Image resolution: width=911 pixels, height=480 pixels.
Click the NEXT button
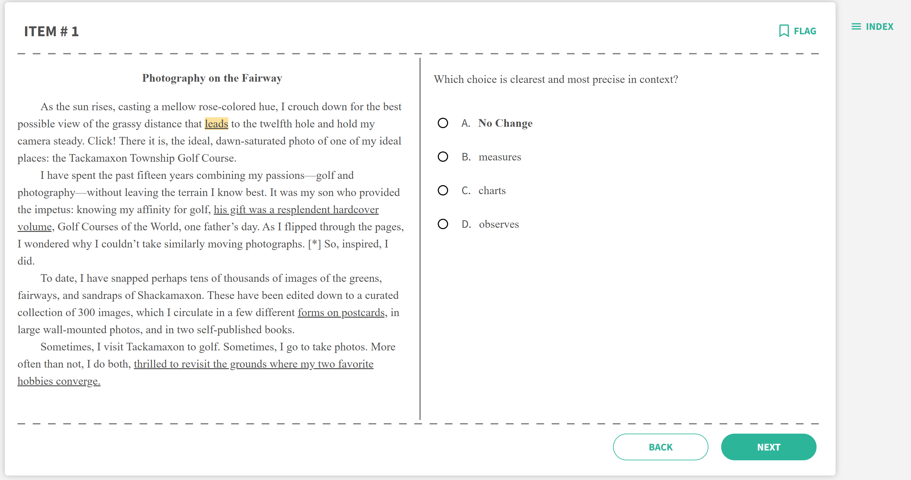[769, 447]
